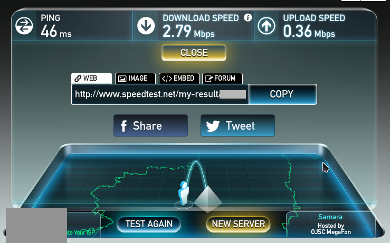Copy the result URL with COPY
The height and width of the screenshot is (243, 390).
click(x=282, y=94)
